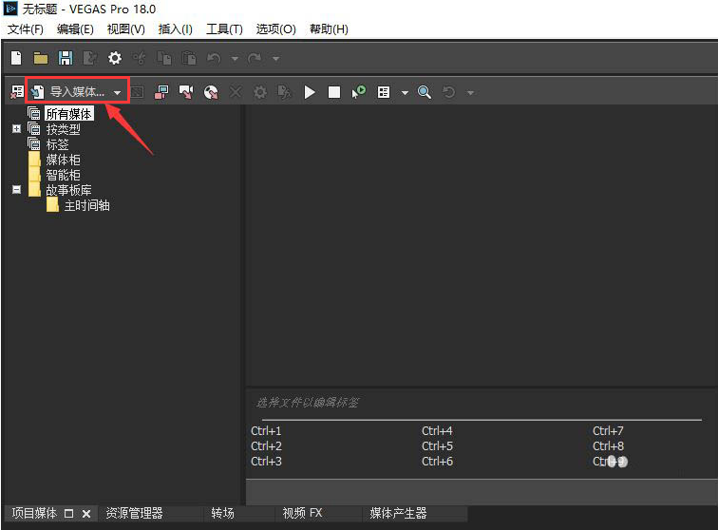
Task: Click the Ctrl+8 tag shortcut
Action: coord(608,446)
